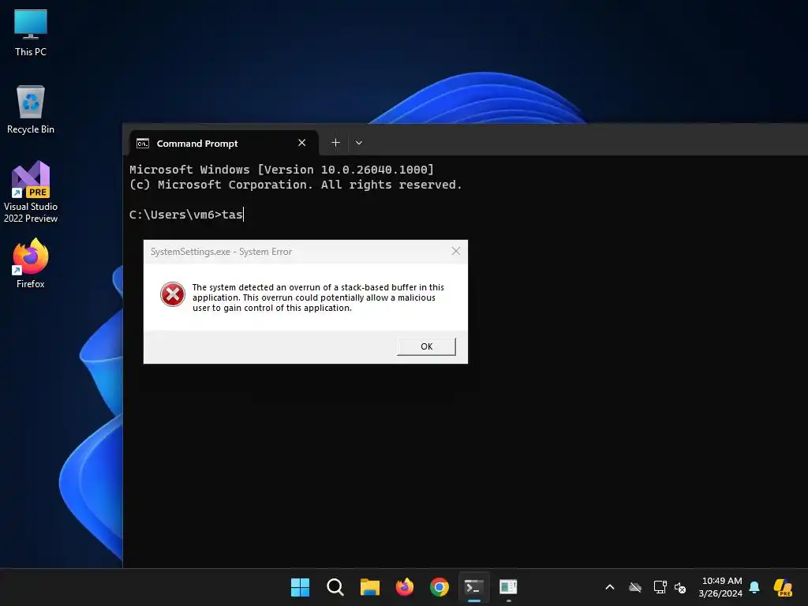Open Copilot Preview icon in taskbar
The width and height of the screenshot is (808, 606).
click(x=784, y=587)
